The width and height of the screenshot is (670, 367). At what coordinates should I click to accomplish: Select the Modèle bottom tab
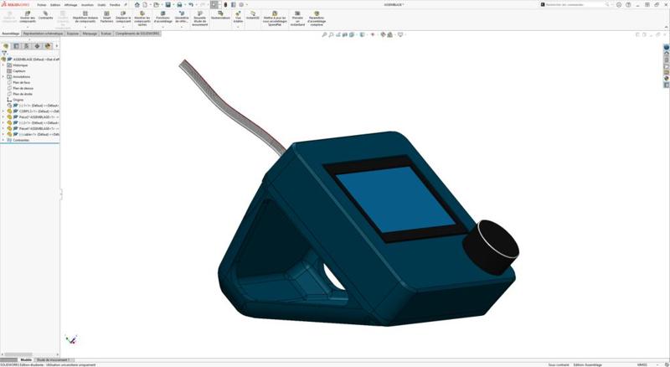26,359
